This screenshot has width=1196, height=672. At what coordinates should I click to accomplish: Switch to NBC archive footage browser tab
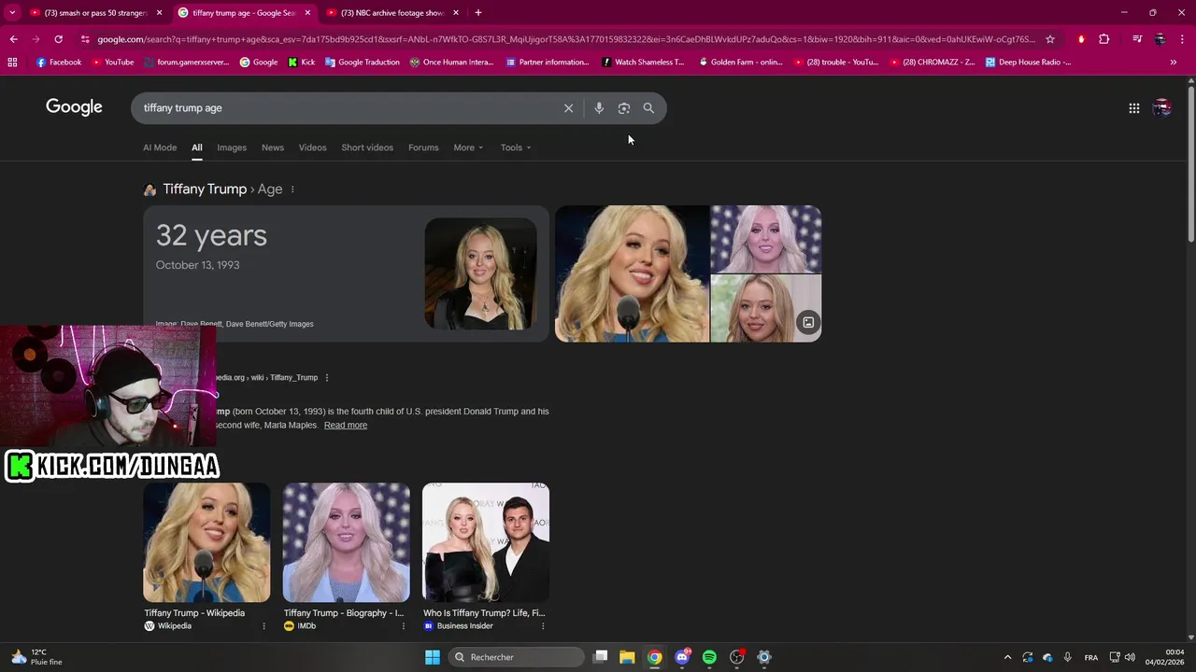pos(391,13)
